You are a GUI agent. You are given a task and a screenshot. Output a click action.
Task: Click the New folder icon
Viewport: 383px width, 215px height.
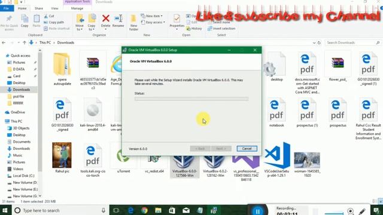coord(133,23)
